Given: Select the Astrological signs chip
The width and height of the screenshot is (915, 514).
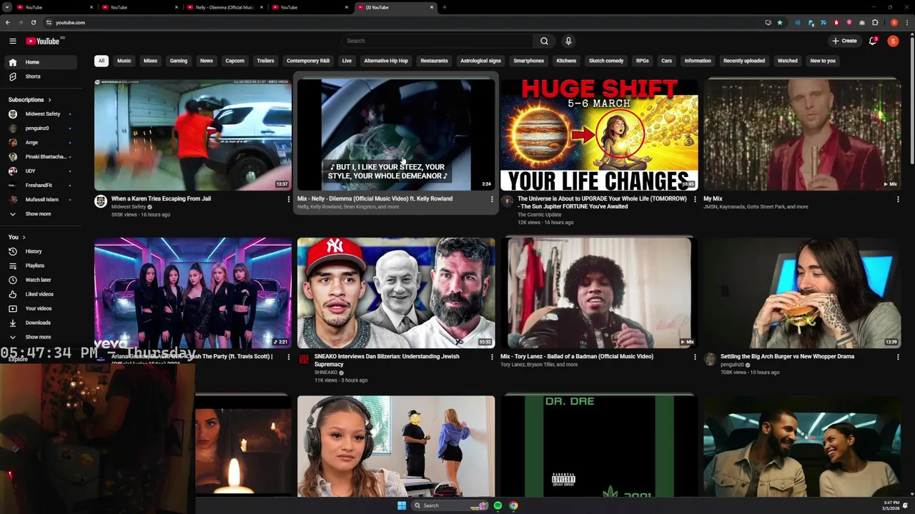Looking at the screenshot, I should [x=480, y=61].
